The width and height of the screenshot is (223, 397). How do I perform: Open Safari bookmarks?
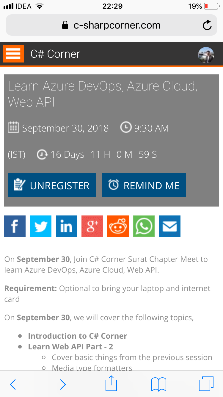pos(159,384)
